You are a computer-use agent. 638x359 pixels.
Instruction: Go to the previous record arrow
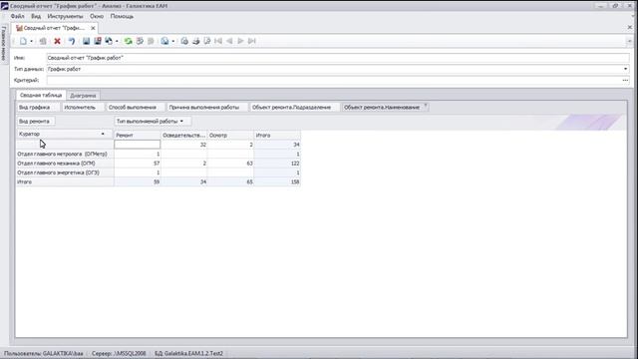(x=229, y=41)
